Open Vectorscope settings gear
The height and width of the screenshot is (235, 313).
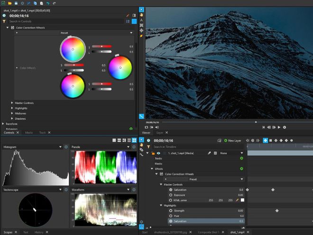[66, 189]
